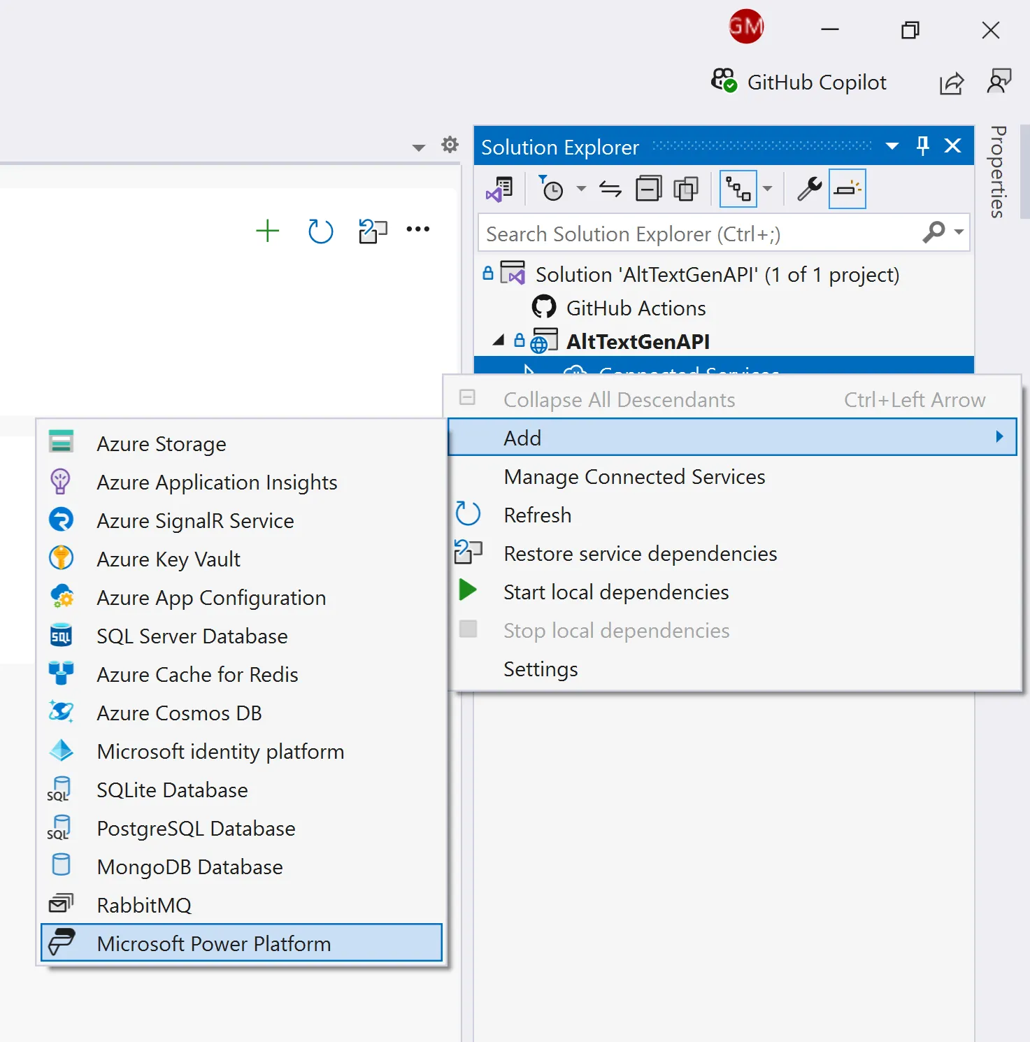The image size is (1030, 1042).
Task: Choose Manage Connected Services from the context menu
Action: [732, 477]
